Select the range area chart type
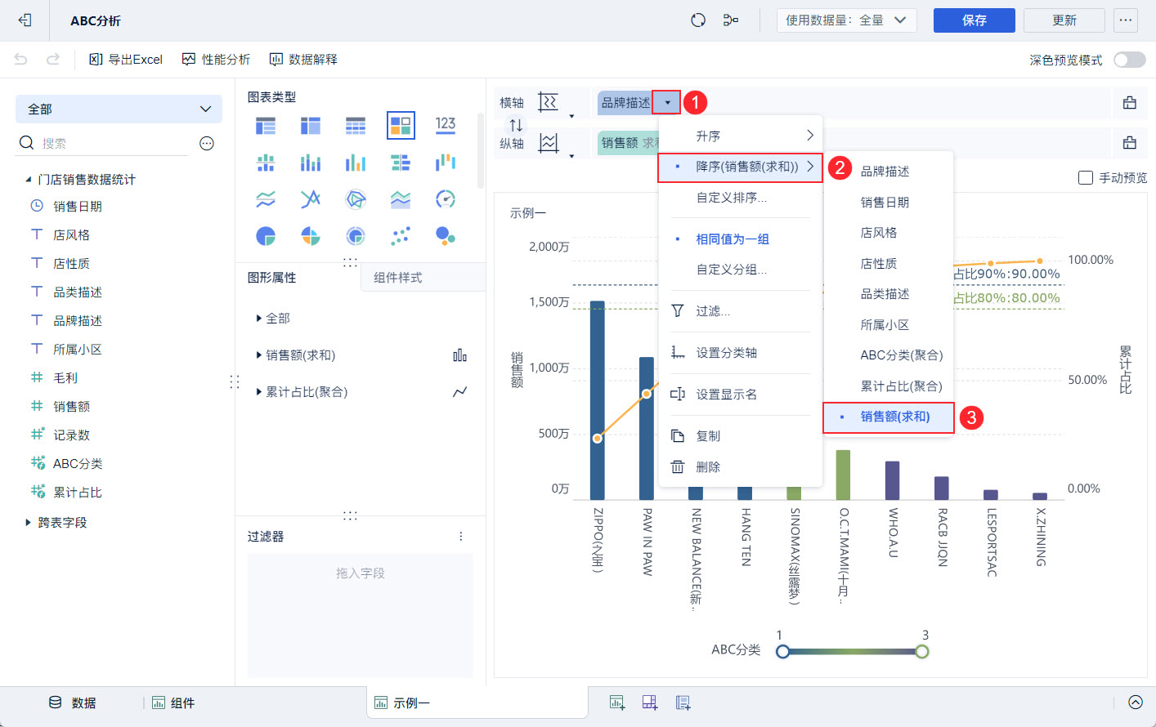 (401, 199)
